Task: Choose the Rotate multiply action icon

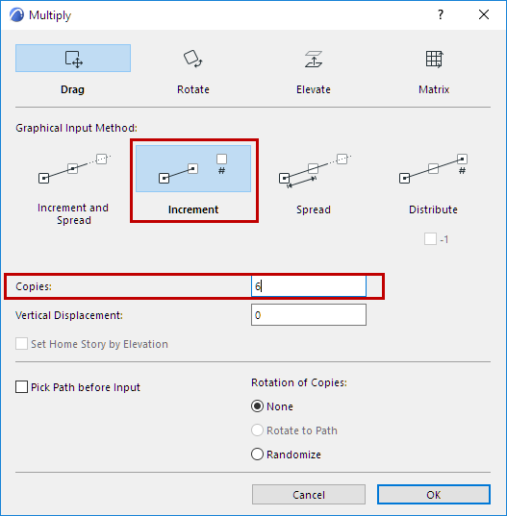Action: pyautogui.click(x=193, y=59)
